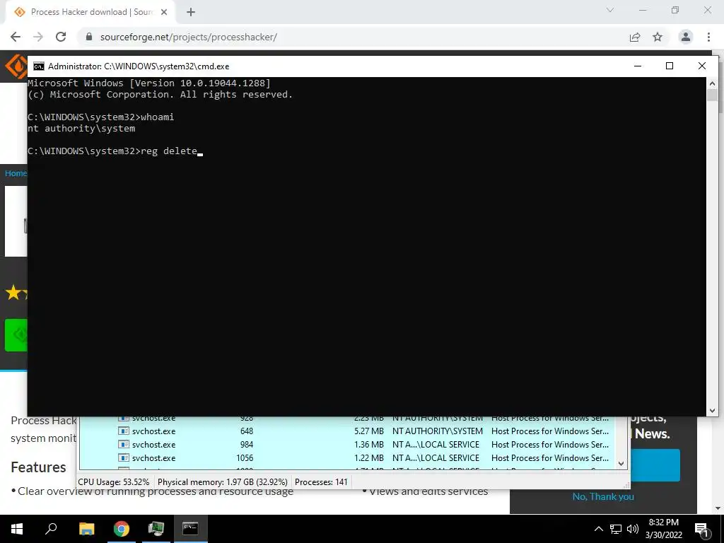Click cmd scrollbar down arrow

[x=712, y=410]
